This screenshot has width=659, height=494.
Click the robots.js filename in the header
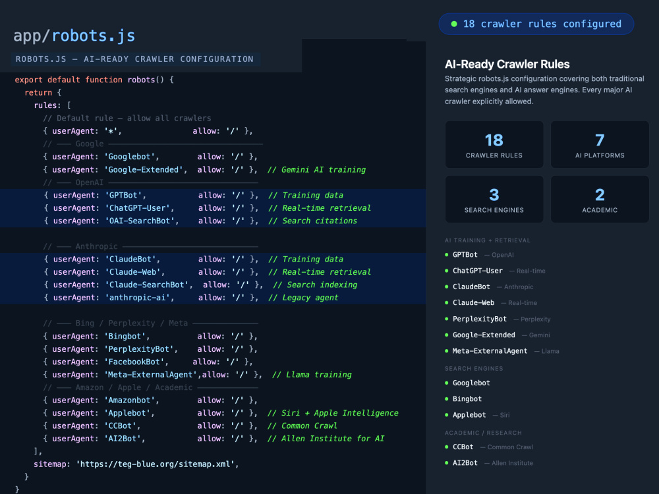point(94,36)
